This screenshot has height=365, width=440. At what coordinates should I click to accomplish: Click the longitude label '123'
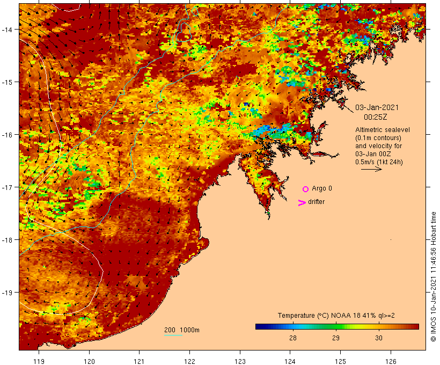point(240,361)
